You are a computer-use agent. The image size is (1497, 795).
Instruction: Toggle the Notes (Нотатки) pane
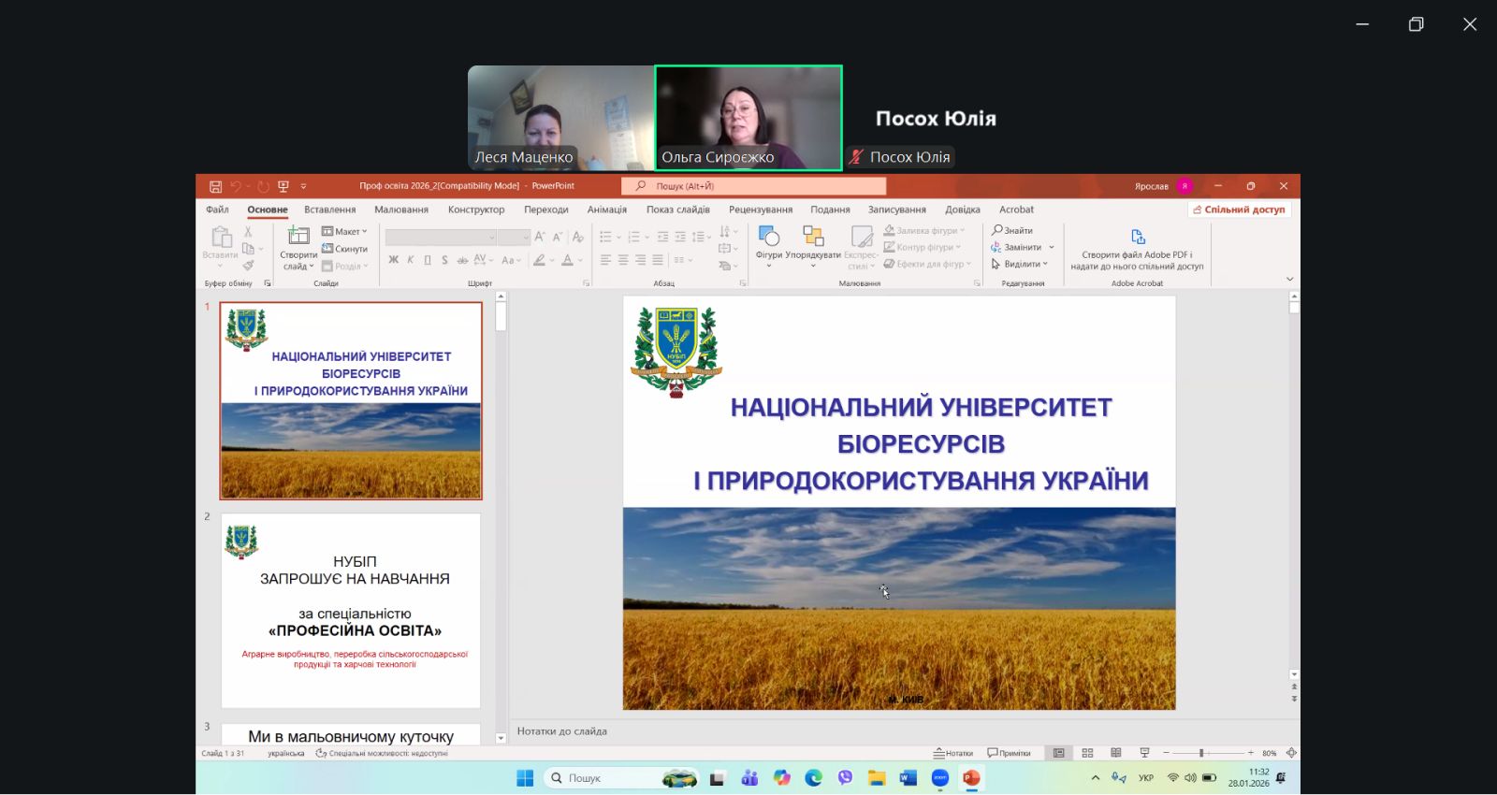(953, 753)
